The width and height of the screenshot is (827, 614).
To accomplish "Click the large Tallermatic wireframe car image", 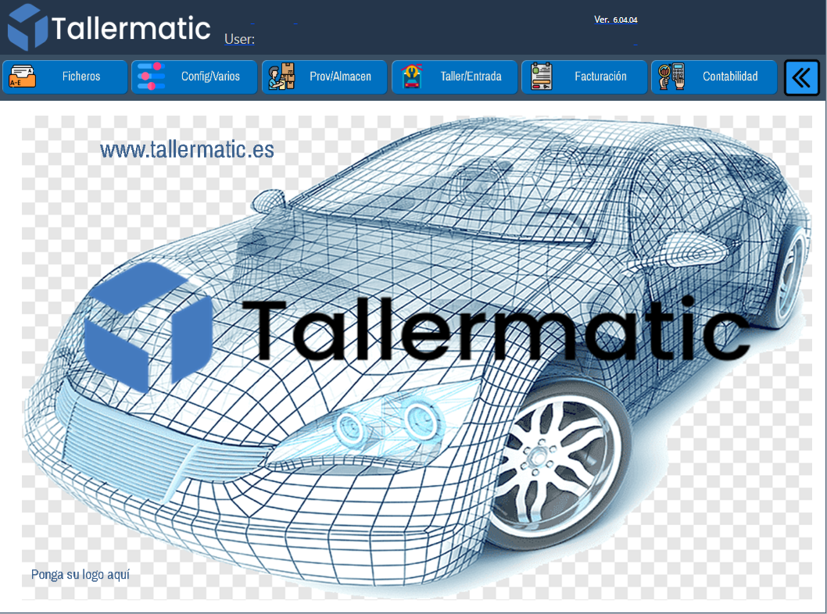I will [x=417, y=357].
